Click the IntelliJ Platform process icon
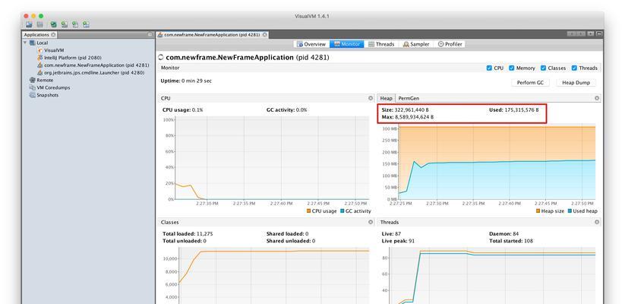This screenshot has width=625, height=304. [x=39, y=58]
